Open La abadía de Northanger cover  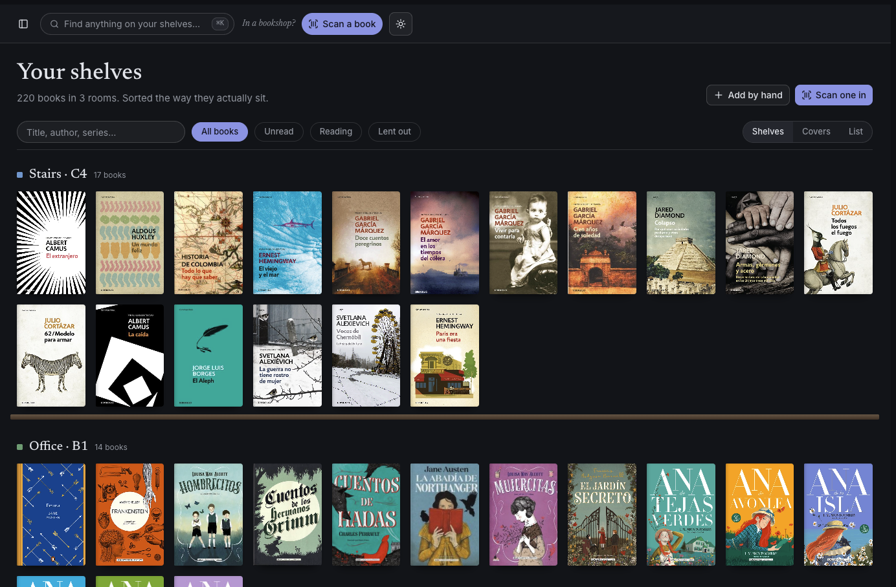point(445,515)
